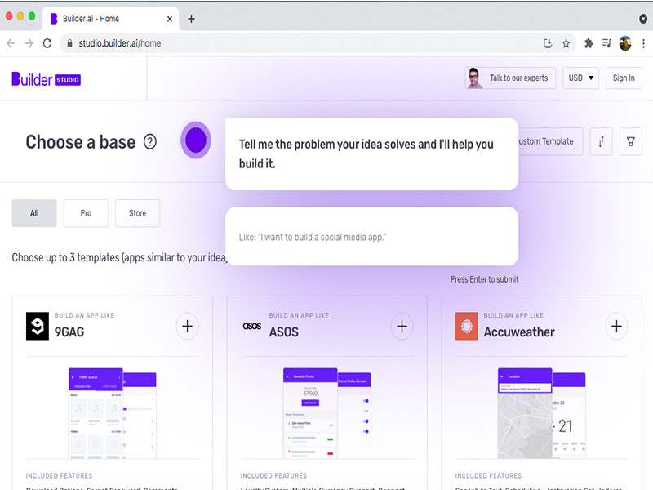Click the idea description input field
Viewport: 653px width, 490px height.
[x=371, y=237]
